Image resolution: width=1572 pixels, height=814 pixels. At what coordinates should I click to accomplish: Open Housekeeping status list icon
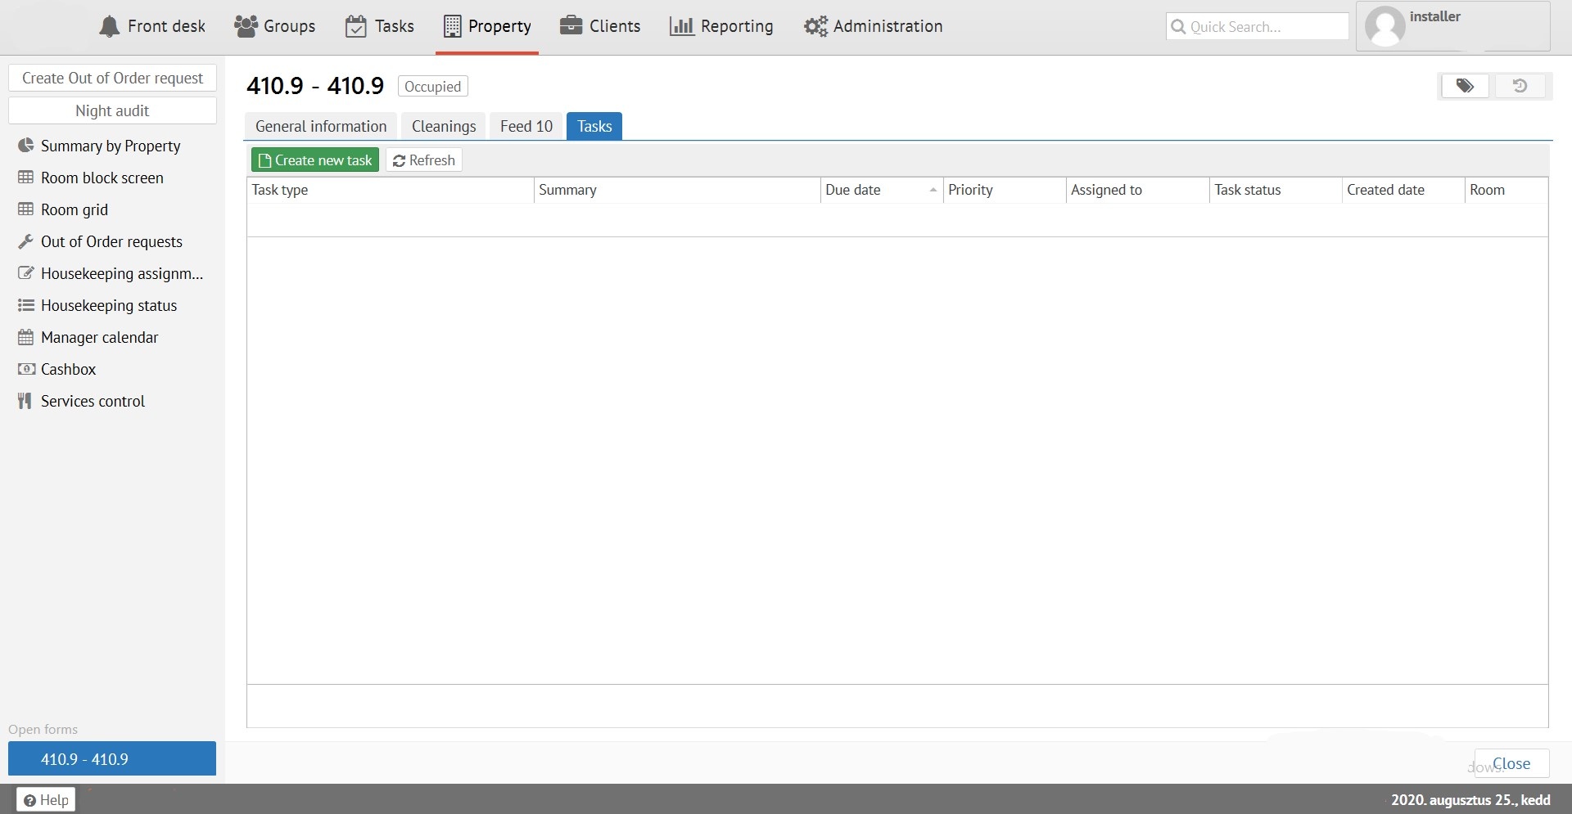(26, 305)
